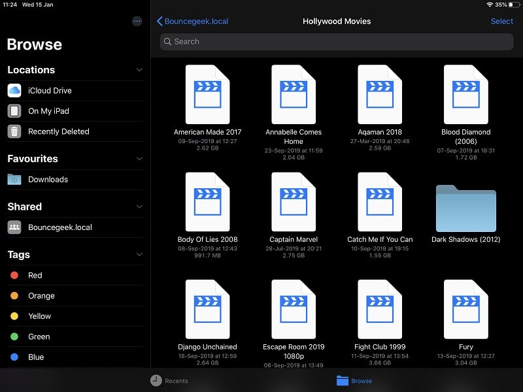Open Blood Diamond (2006) video file
The image size is (523, 392).
click(x=466, y=94)
